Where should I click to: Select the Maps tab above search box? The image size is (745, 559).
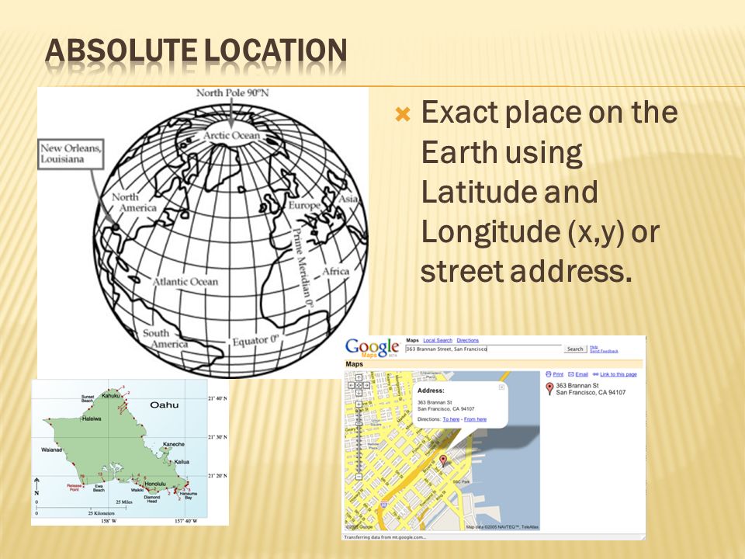pyautogui.click(x=412, y=340)
